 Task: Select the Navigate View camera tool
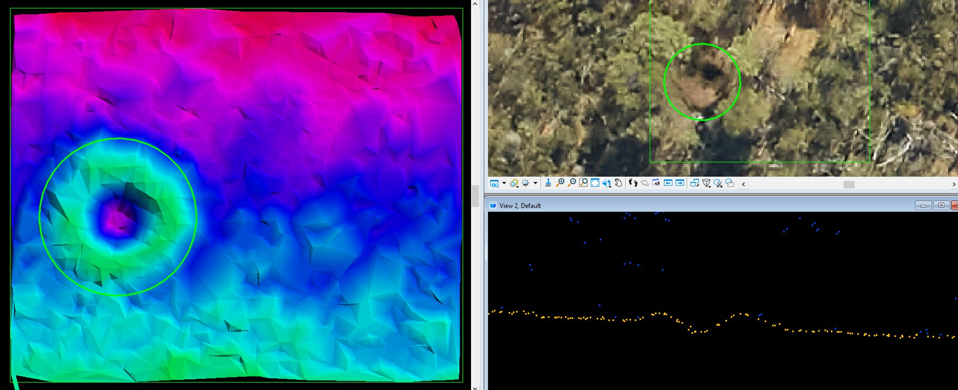[657, 183]
